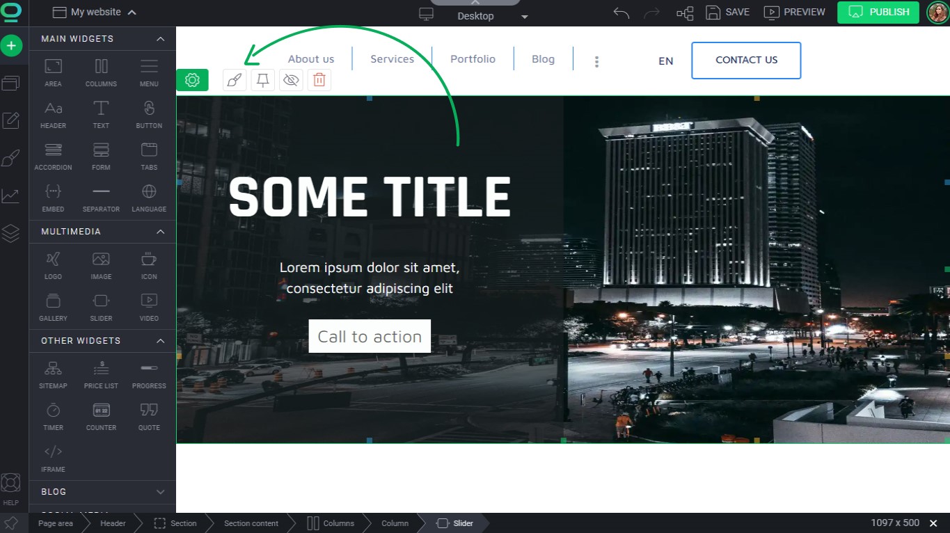
Task: Delete slider with the trash icon
Action: pos(319,80)
